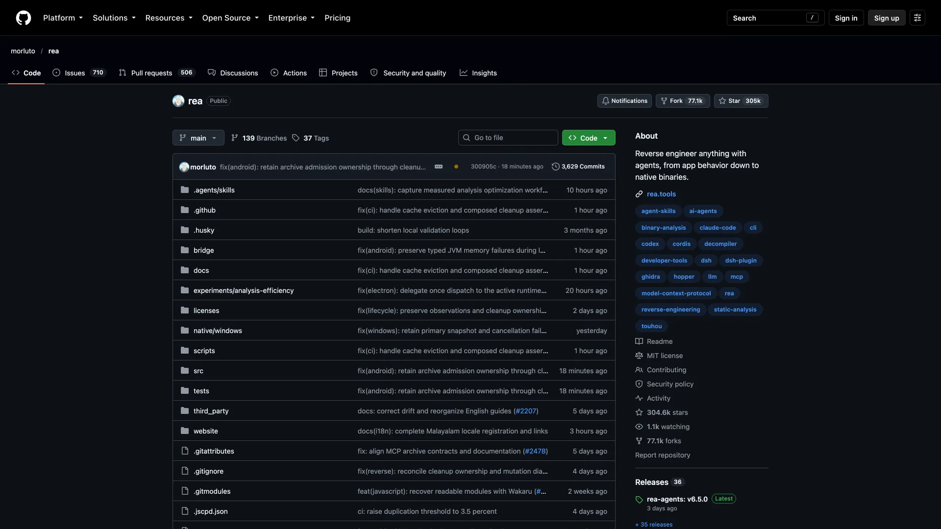Open the Security policy link

click(664, 384)
